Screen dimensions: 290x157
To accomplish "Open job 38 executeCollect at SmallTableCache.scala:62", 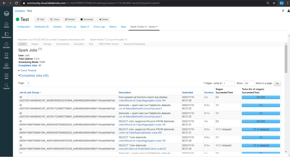I will click(142, 149).
